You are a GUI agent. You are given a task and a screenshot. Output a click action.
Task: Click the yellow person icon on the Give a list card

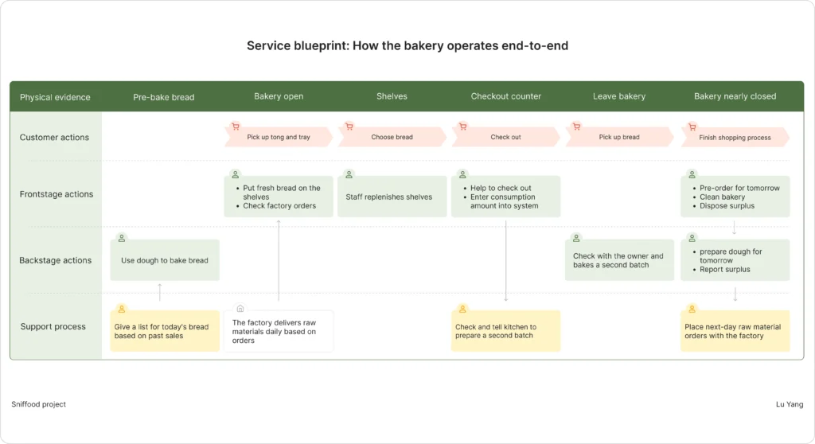(x=122, y=309)
